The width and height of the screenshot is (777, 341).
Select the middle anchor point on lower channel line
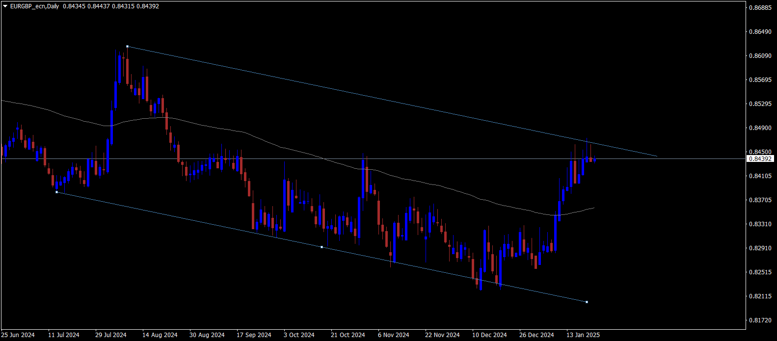click(322, 247)
